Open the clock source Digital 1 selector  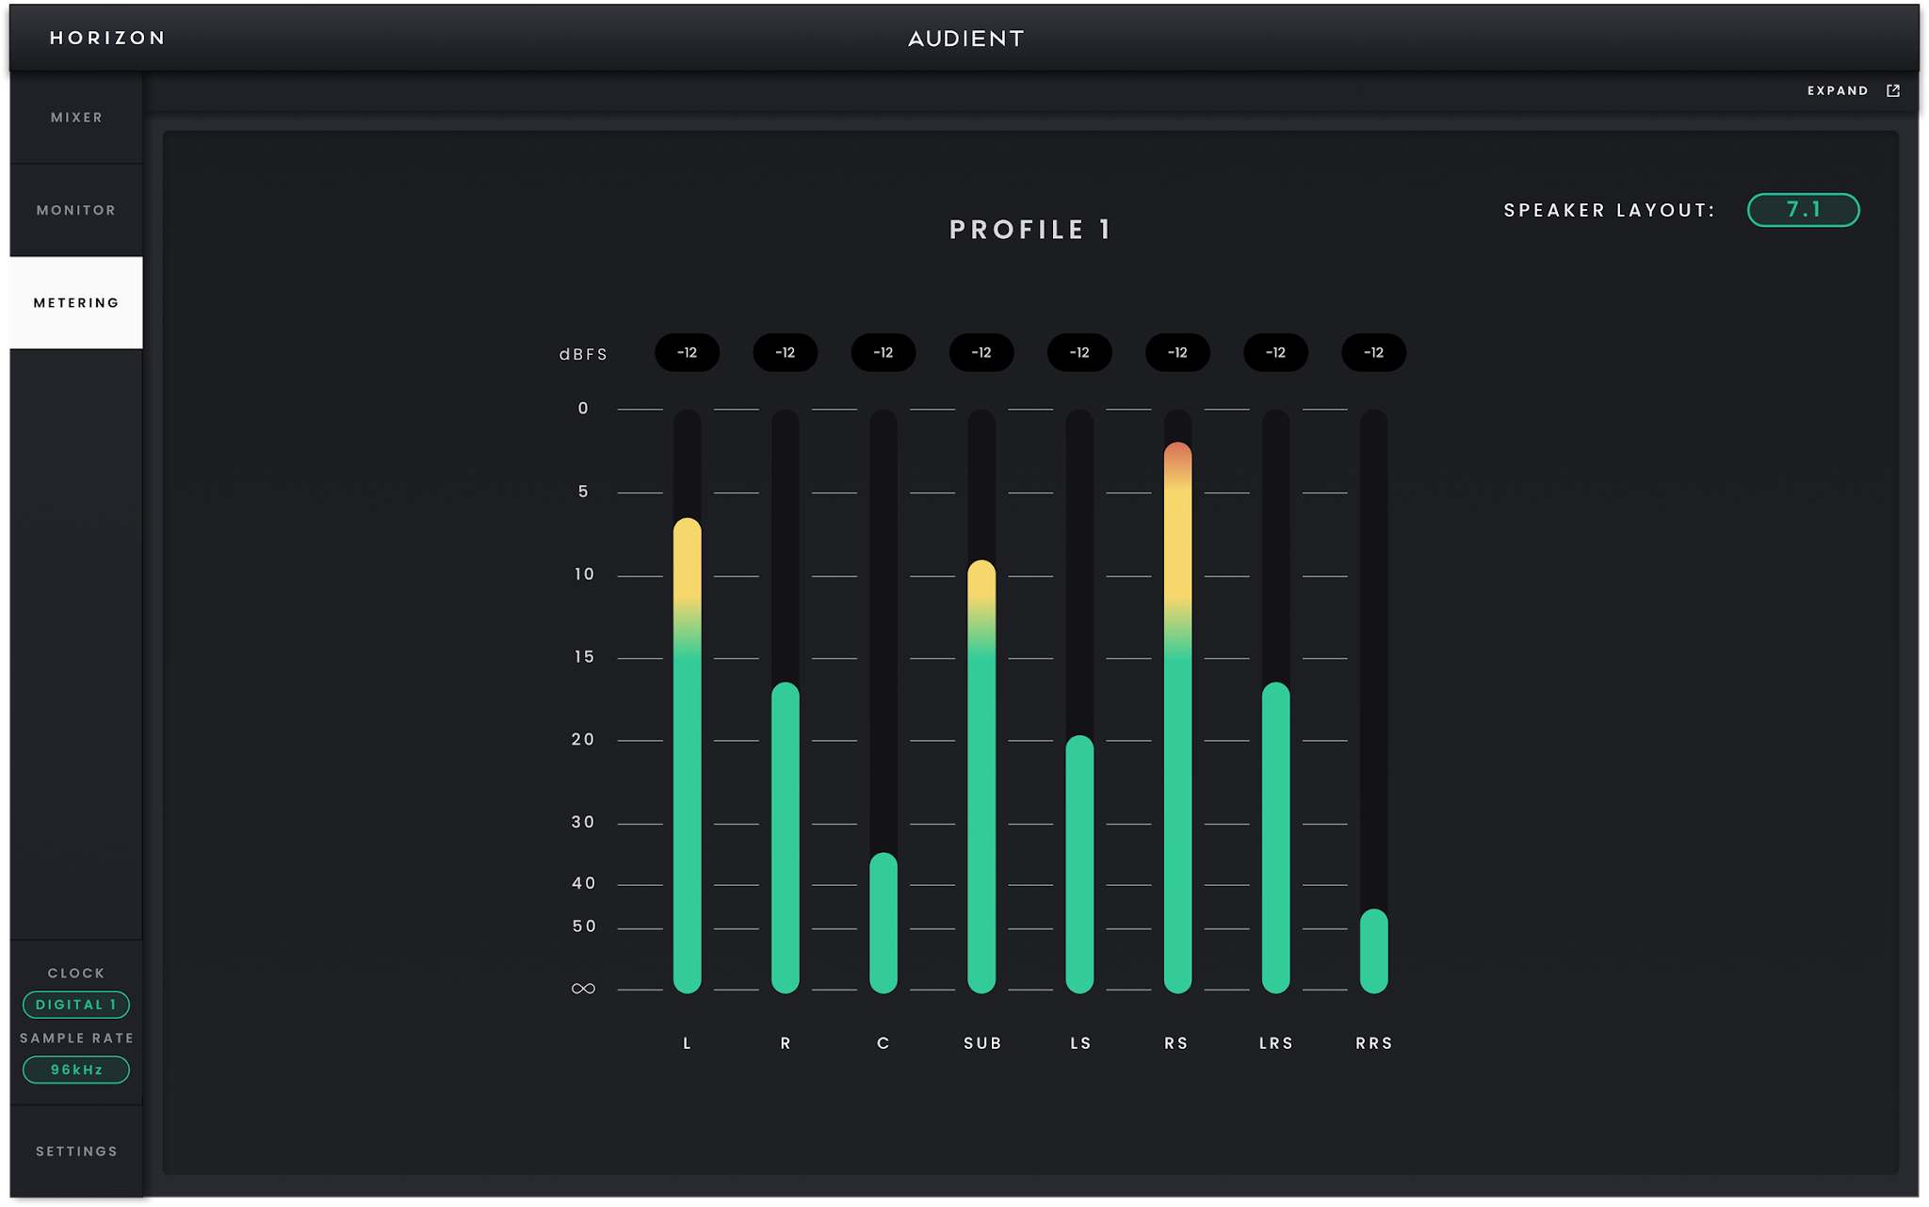click(x=76, y=1005)
